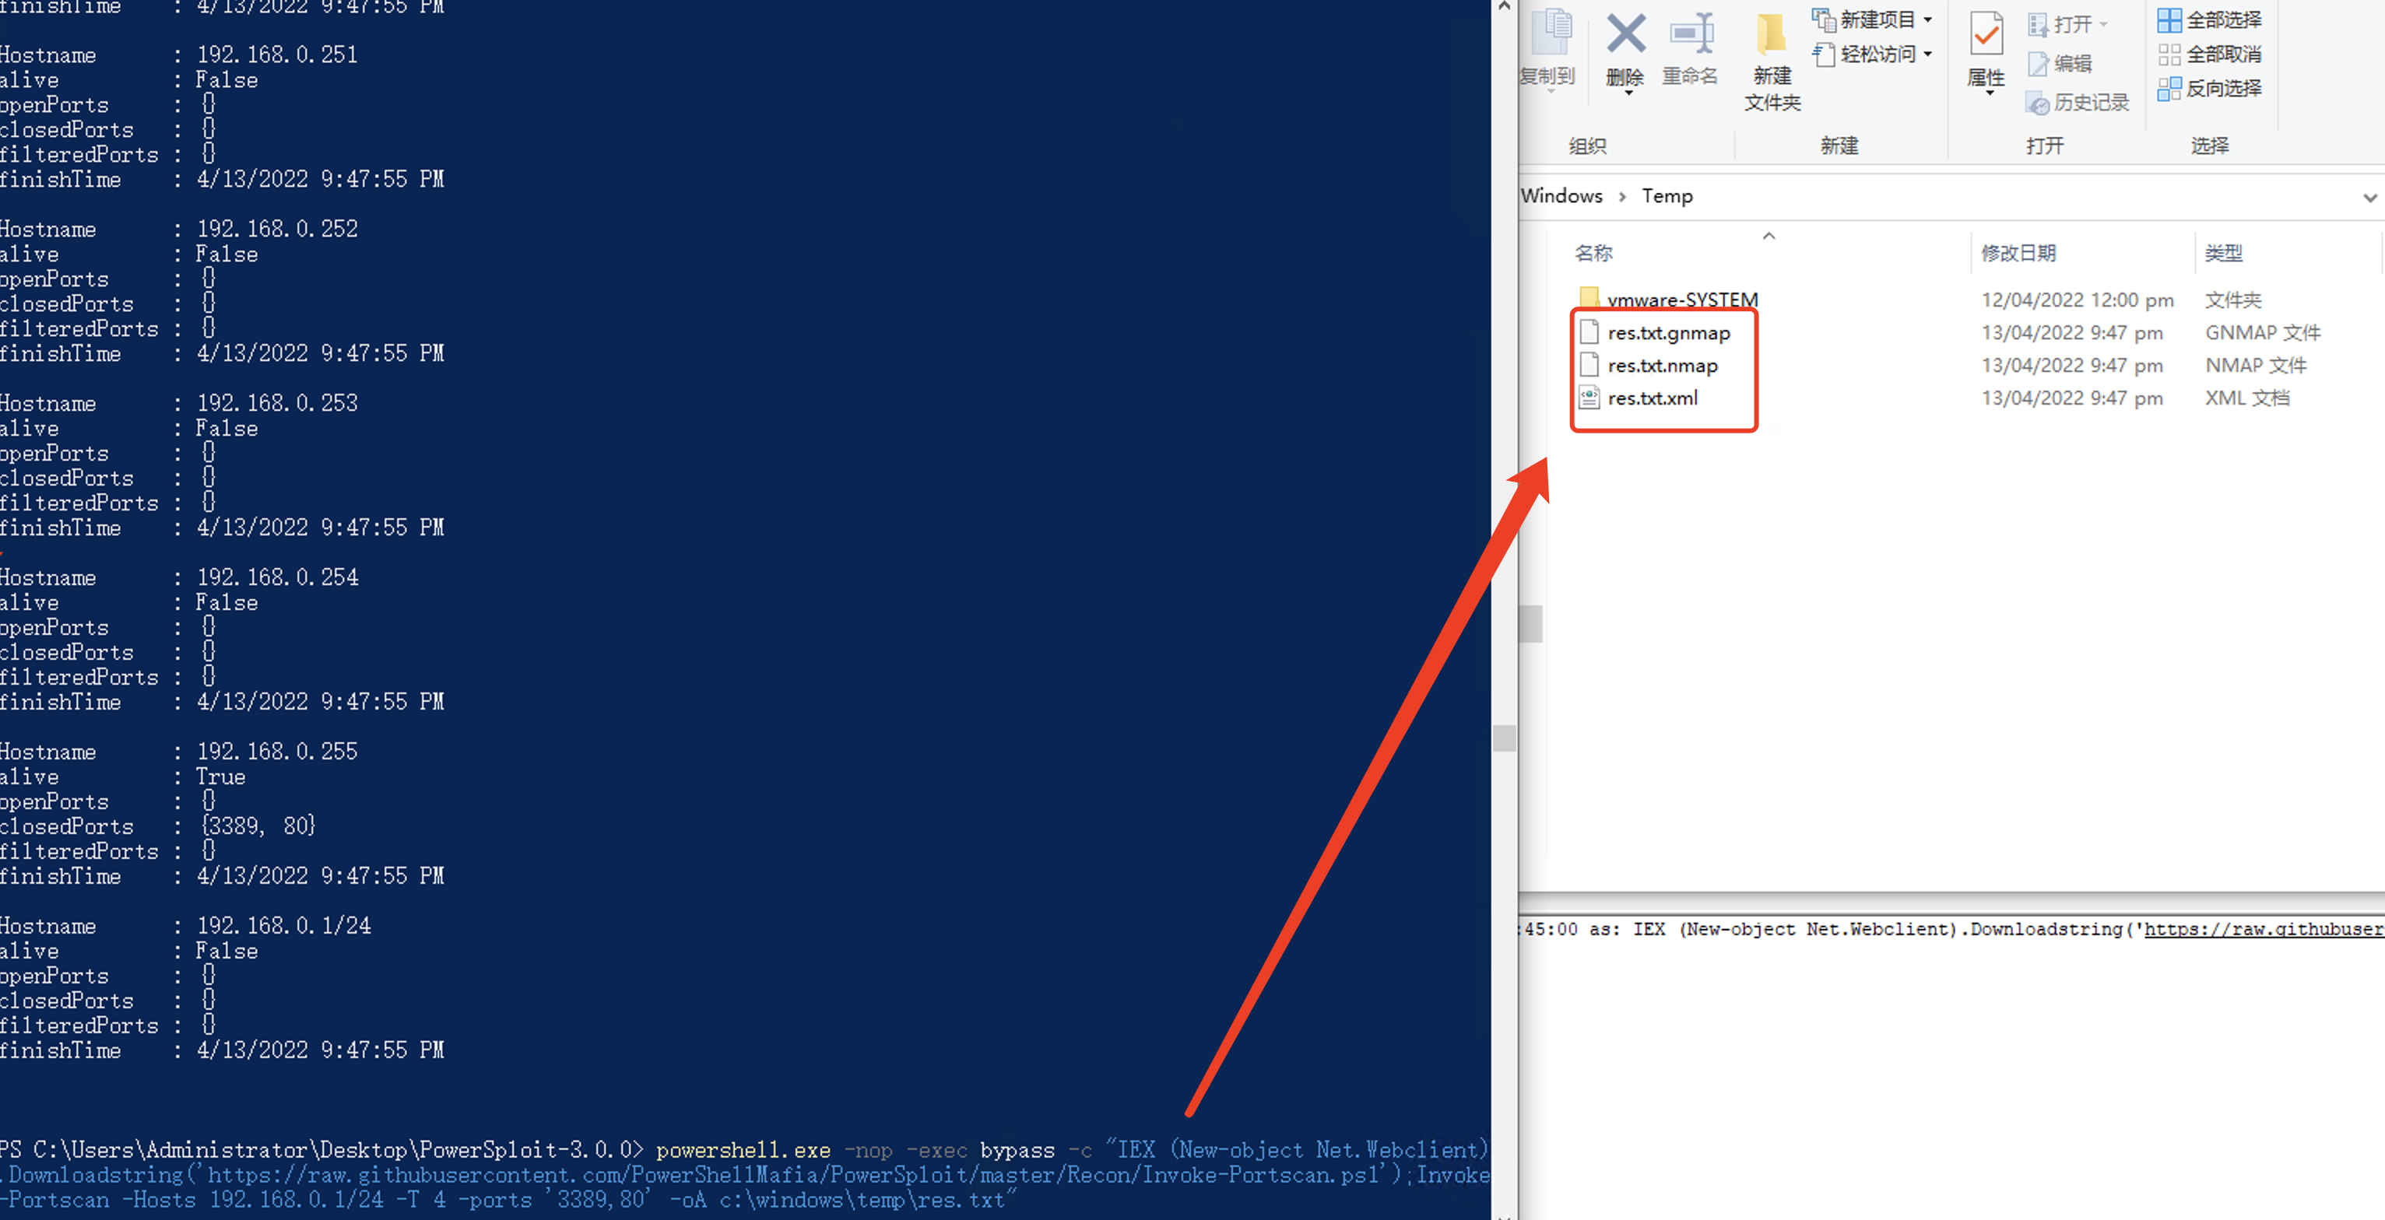The width and height of the screenshot is (2385, 1220).
Task: Sort by the 名称 (Name) column header
Action: point(1593,253)
